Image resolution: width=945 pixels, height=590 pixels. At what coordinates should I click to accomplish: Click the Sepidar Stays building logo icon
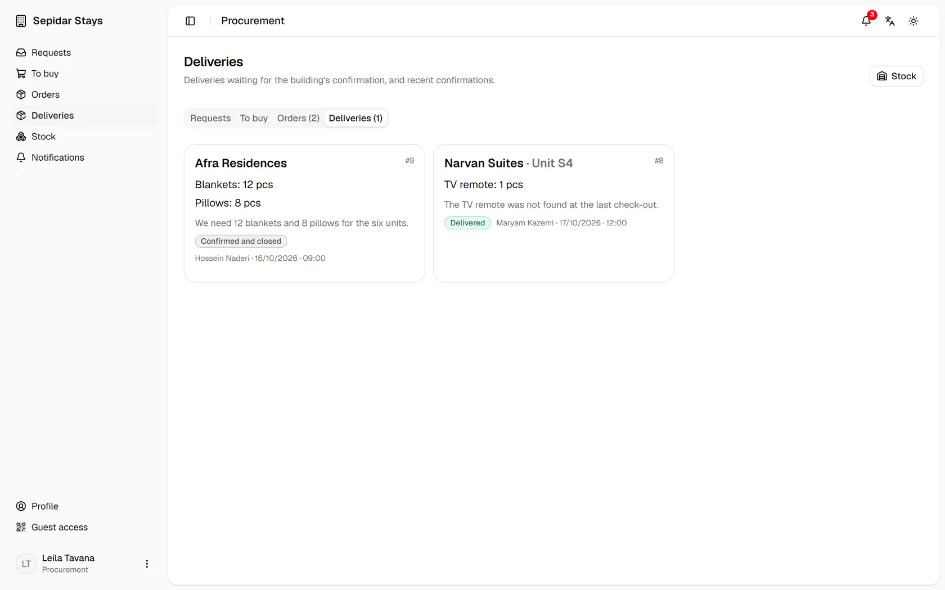click(21, 21)
